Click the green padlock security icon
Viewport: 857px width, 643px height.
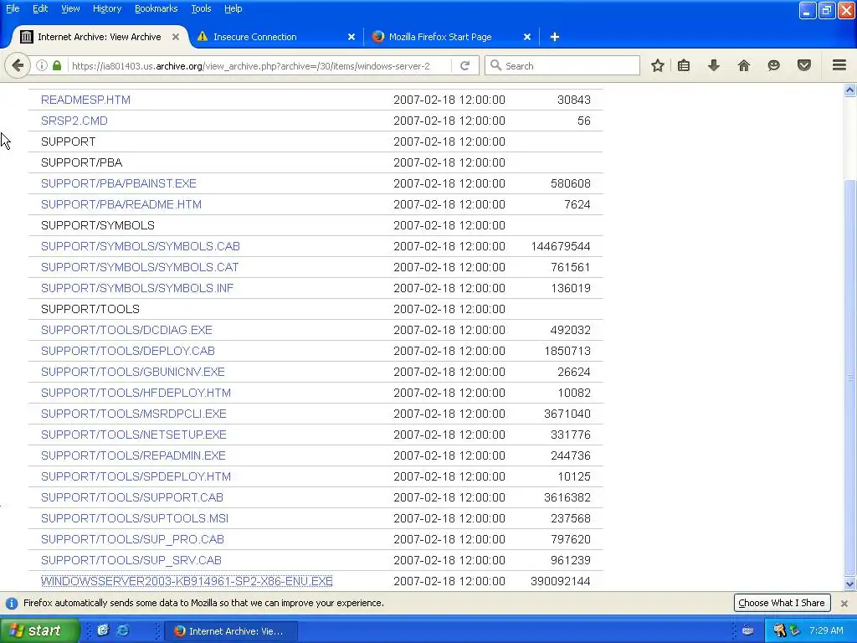(57, 65)
